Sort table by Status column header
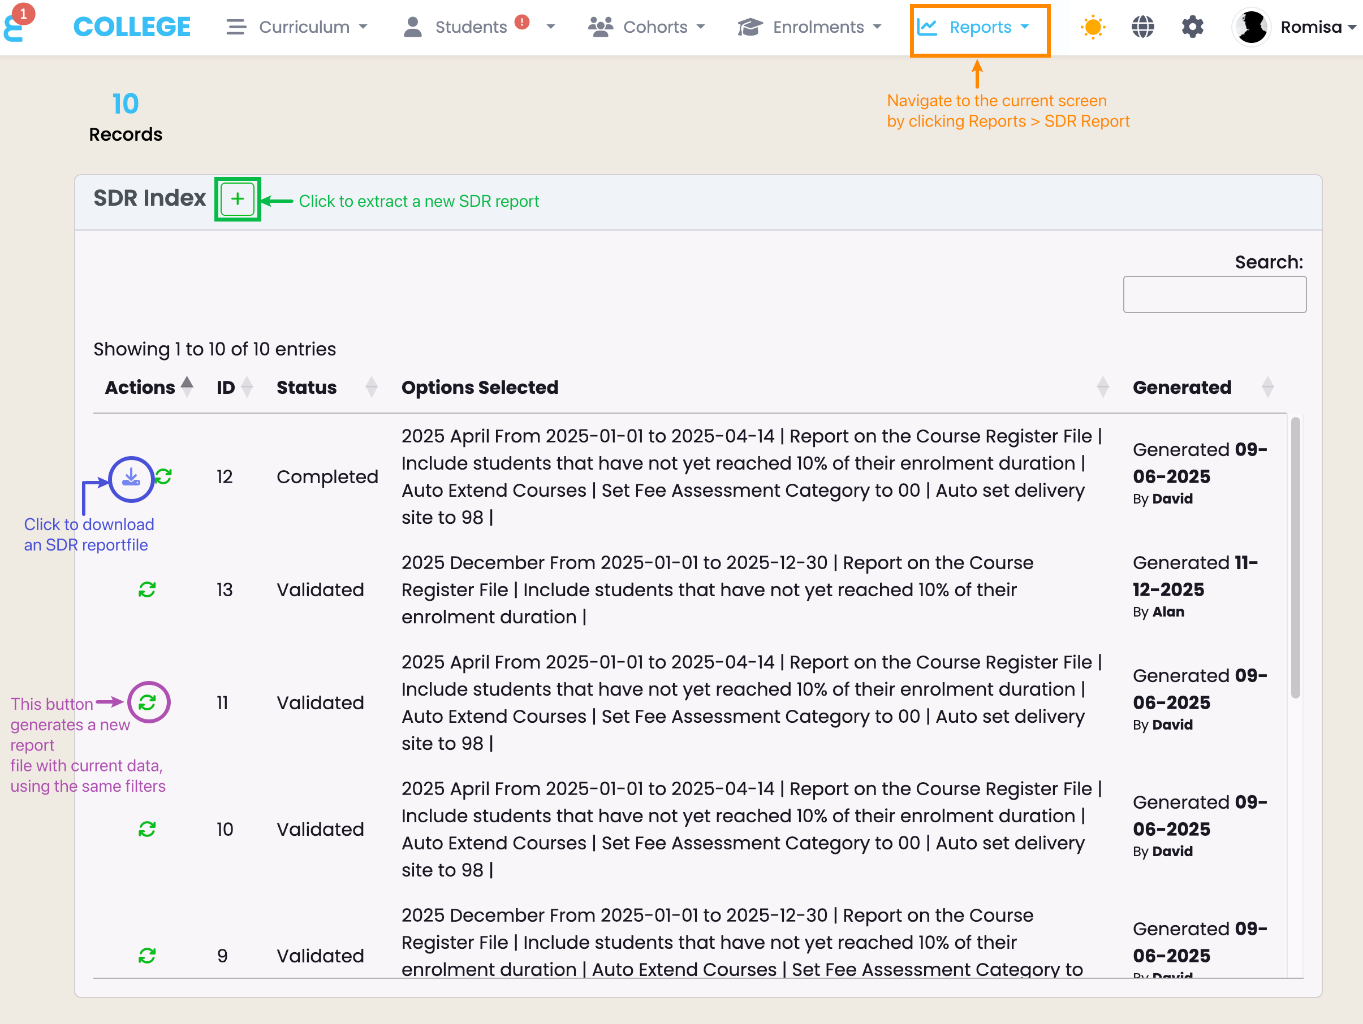 [x=307, y=387]
